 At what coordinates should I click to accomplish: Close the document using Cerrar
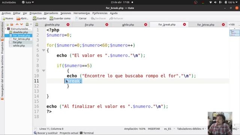pos(81,18)
